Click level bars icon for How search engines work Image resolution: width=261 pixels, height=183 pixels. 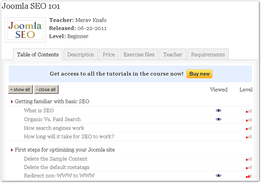(x=249, y=128)
